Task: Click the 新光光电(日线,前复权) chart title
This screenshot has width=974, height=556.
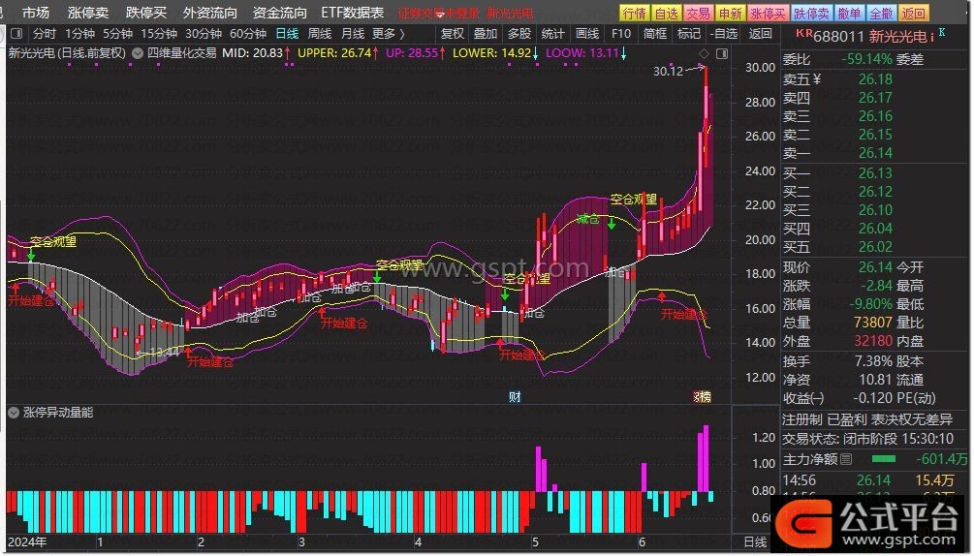Action: 68,53
